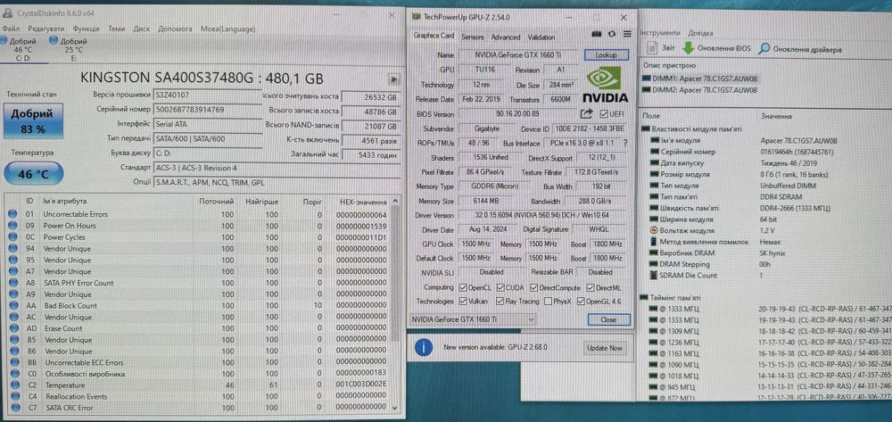Click the BIOS share/export arrow icon

coord(587,113)
